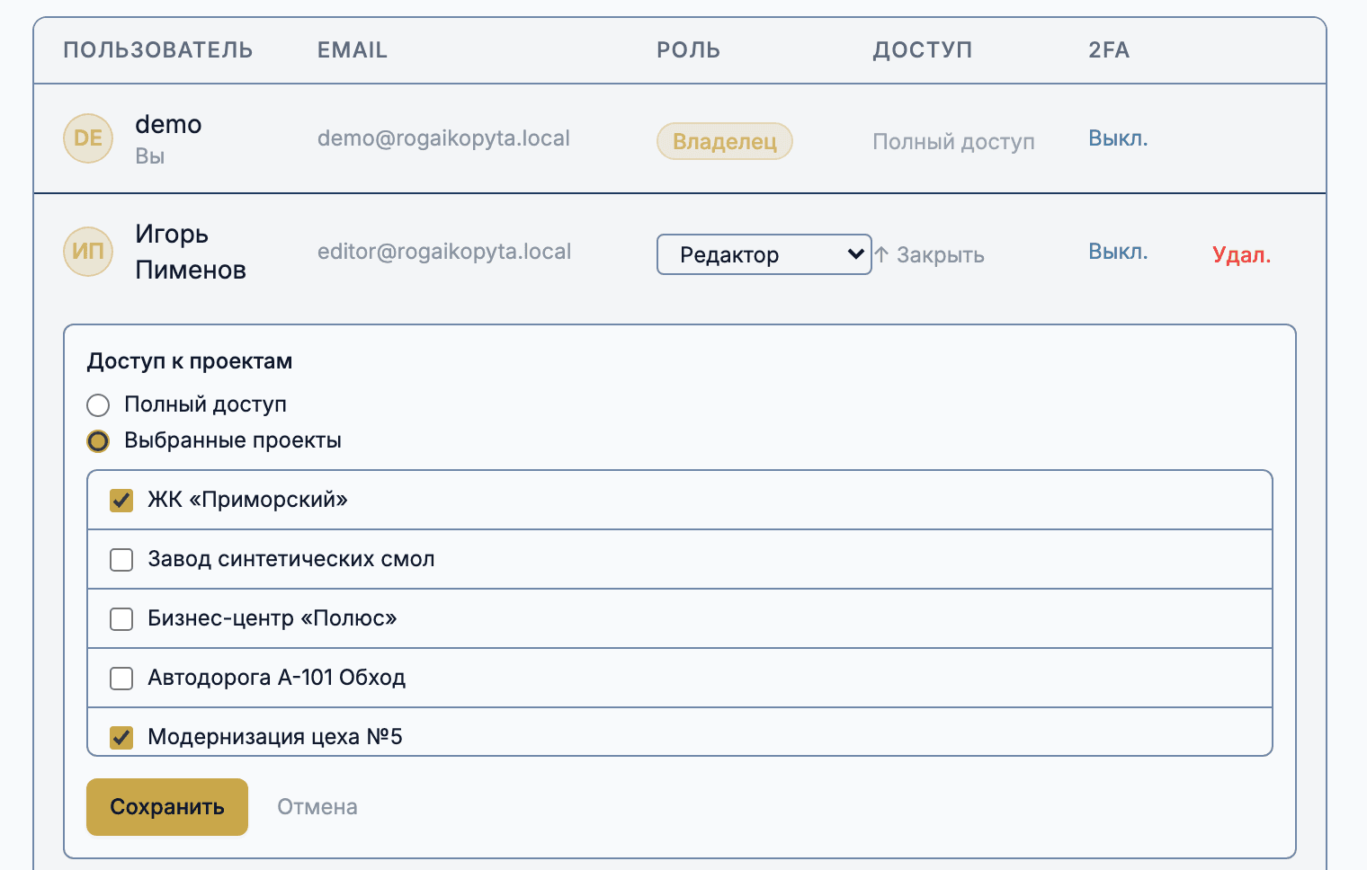Click the demo user name

[168, 124]
